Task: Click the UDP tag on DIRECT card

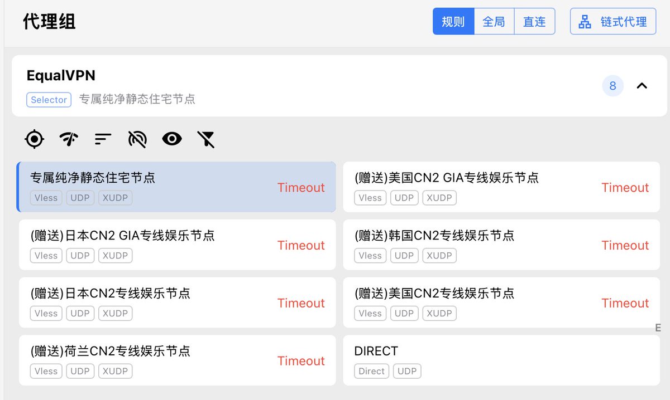Action: click(x=407, y=371)
